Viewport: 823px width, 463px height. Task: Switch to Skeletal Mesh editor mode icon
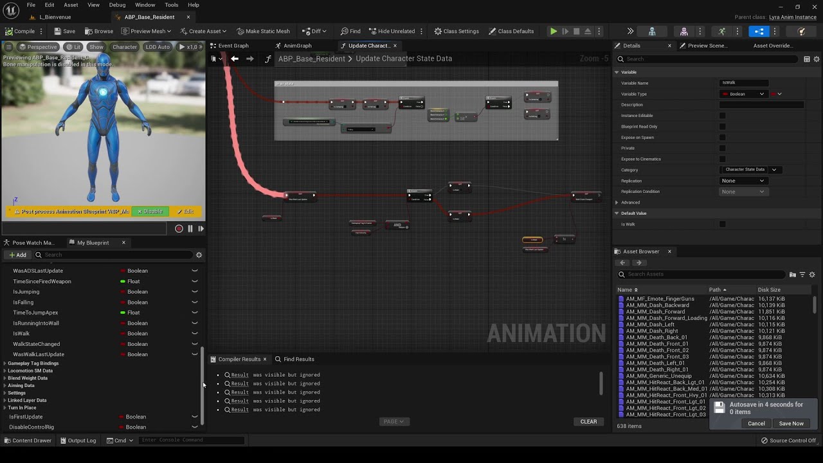(x=683, y=31)
